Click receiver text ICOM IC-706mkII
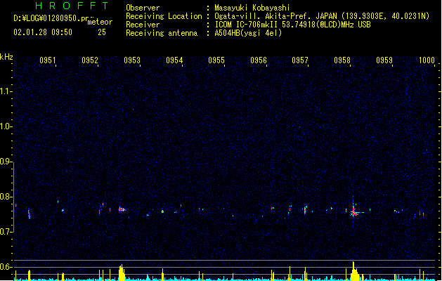442x281 pixels. 247,25
